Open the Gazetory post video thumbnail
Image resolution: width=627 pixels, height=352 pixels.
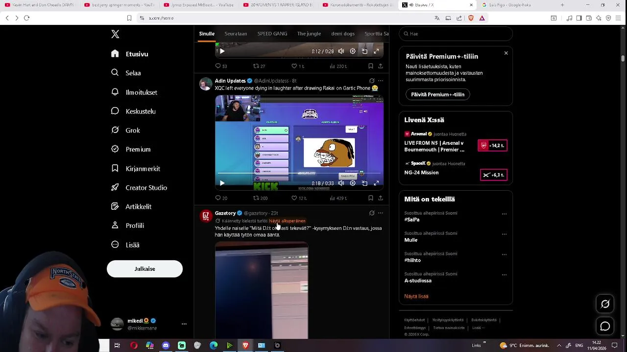pos(262,290)
